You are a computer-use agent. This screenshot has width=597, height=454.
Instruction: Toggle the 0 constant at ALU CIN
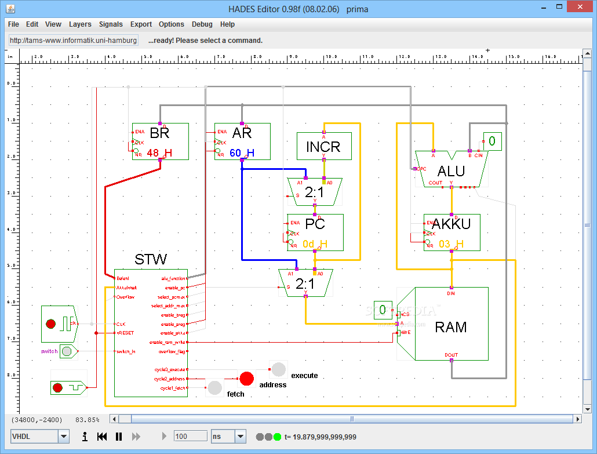492,141
